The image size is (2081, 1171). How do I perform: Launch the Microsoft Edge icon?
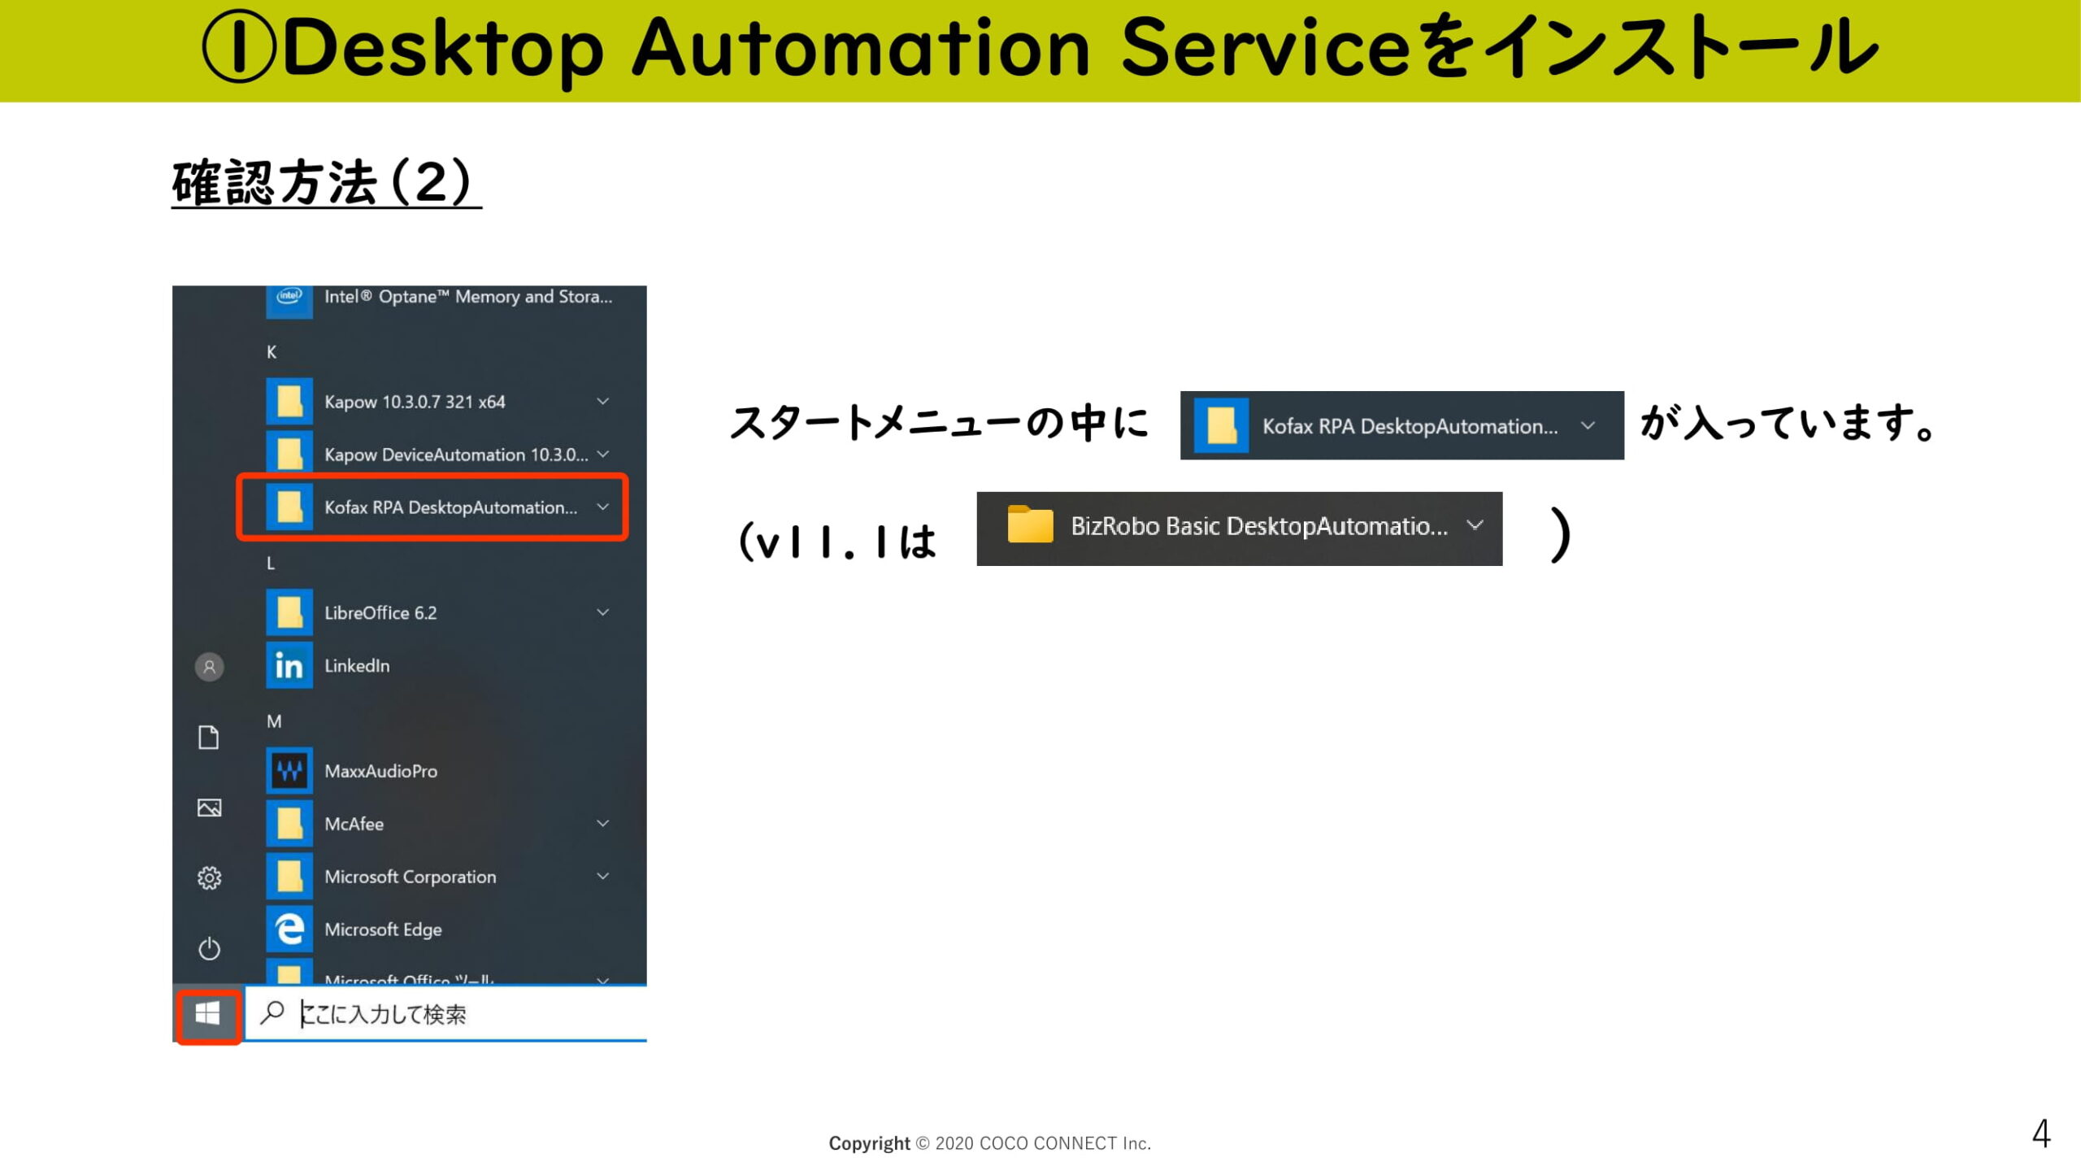point(289,929)
